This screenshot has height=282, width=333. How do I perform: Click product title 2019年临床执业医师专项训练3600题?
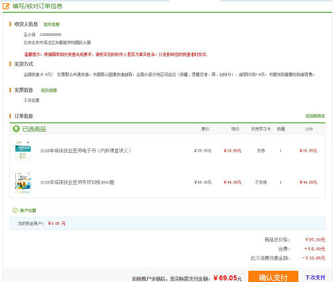[x=77, y=182]
